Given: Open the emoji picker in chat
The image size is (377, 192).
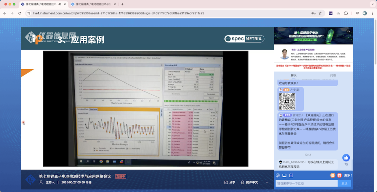Looking at the screenshot, I should pyautogui.click(x=278, y=175).
